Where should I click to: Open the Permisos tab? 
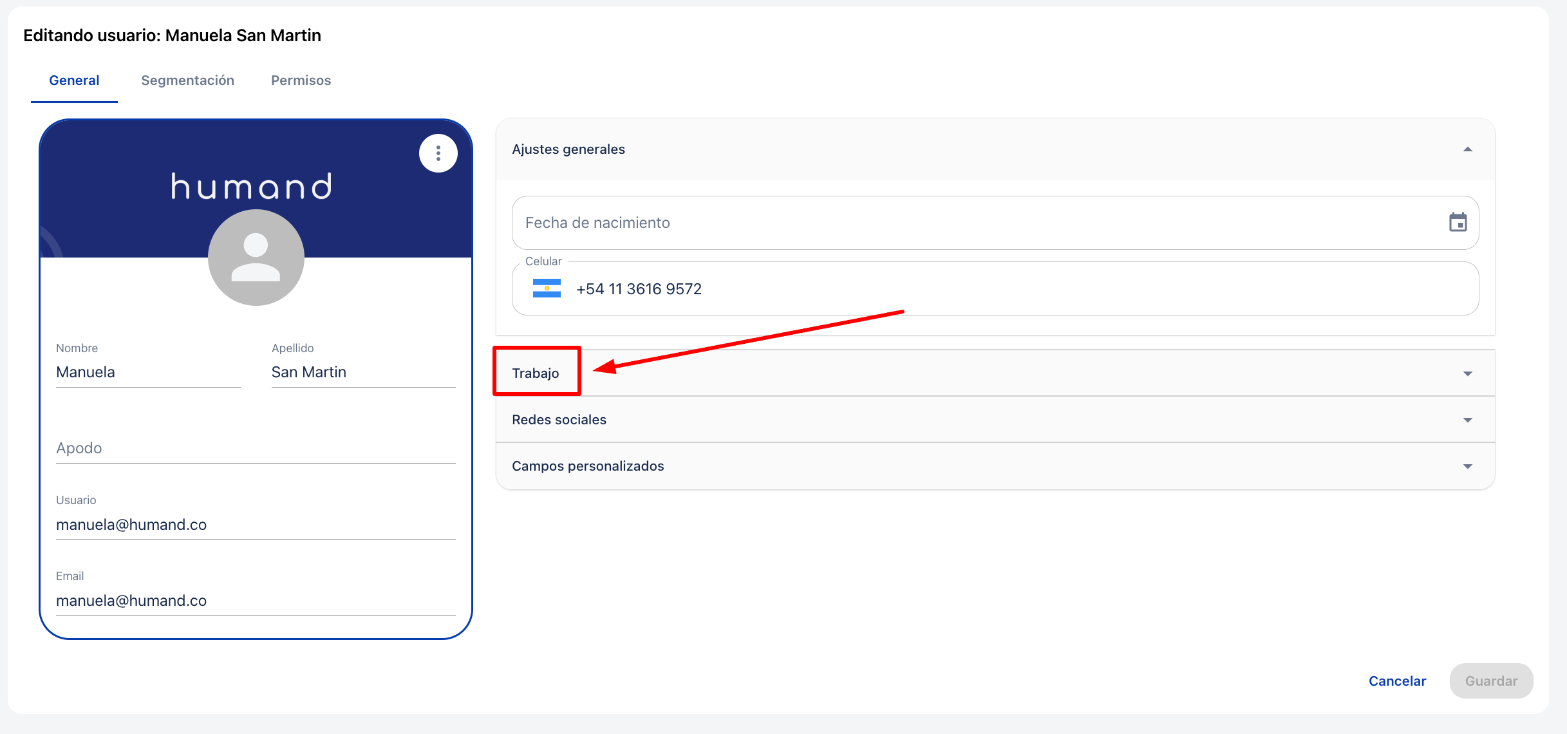pyautogui.click(x=301, y=80)
